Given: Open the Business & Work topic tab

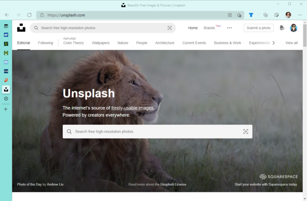Looking at the screenshot, I should pos(228,43).
